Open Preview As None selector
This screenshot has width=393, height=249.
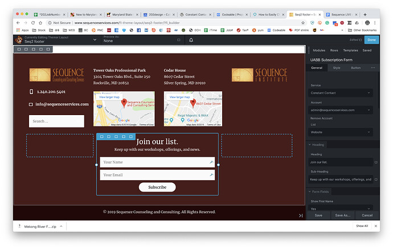pyautogui.click(x=142, y=39)
